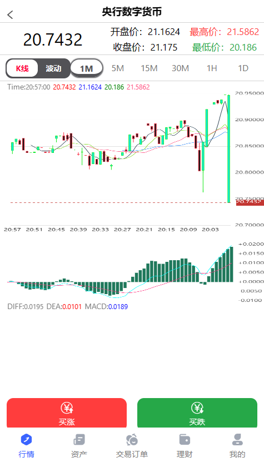Click the red 买涨 button

[x=67, y=413]
